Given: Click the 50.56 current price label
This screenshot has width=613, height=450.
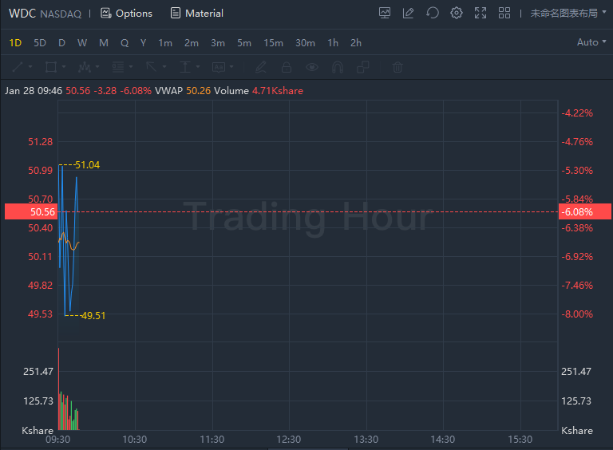Looking at the screenshot, I should coord(42,211).
